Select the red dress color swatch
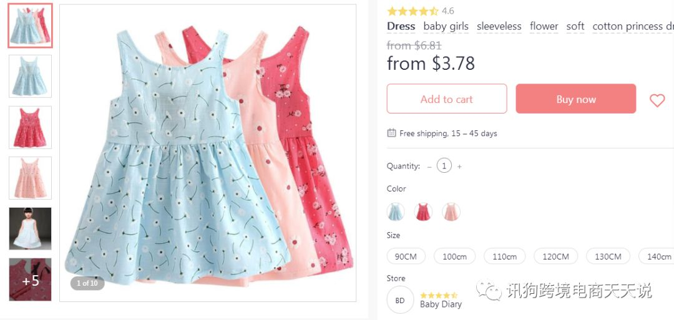 (423, 211)
